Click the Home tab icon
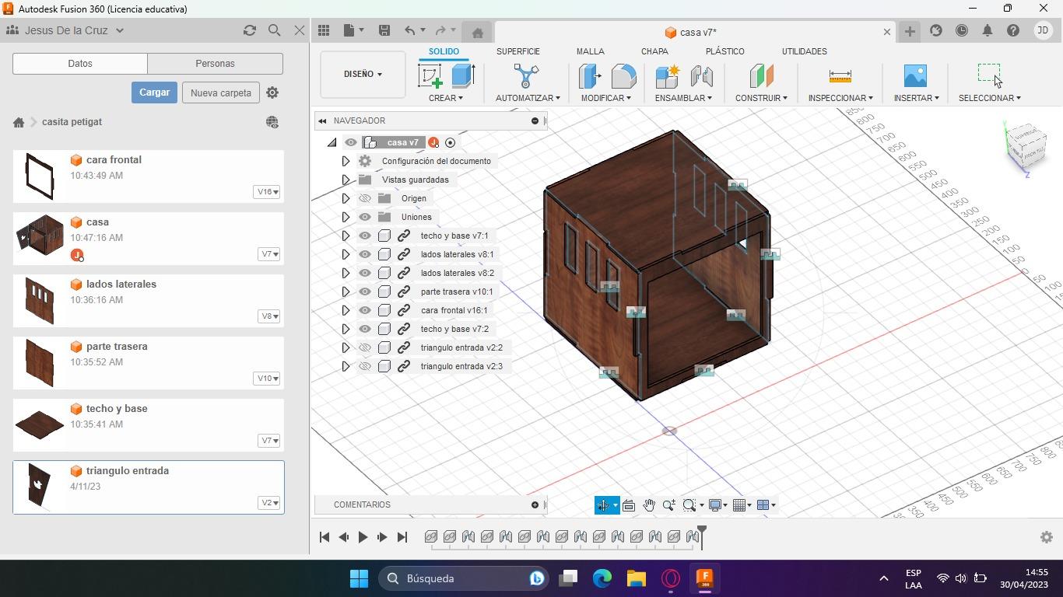Viewport: 1063px width, 597px height. click(x=478, y=33)
